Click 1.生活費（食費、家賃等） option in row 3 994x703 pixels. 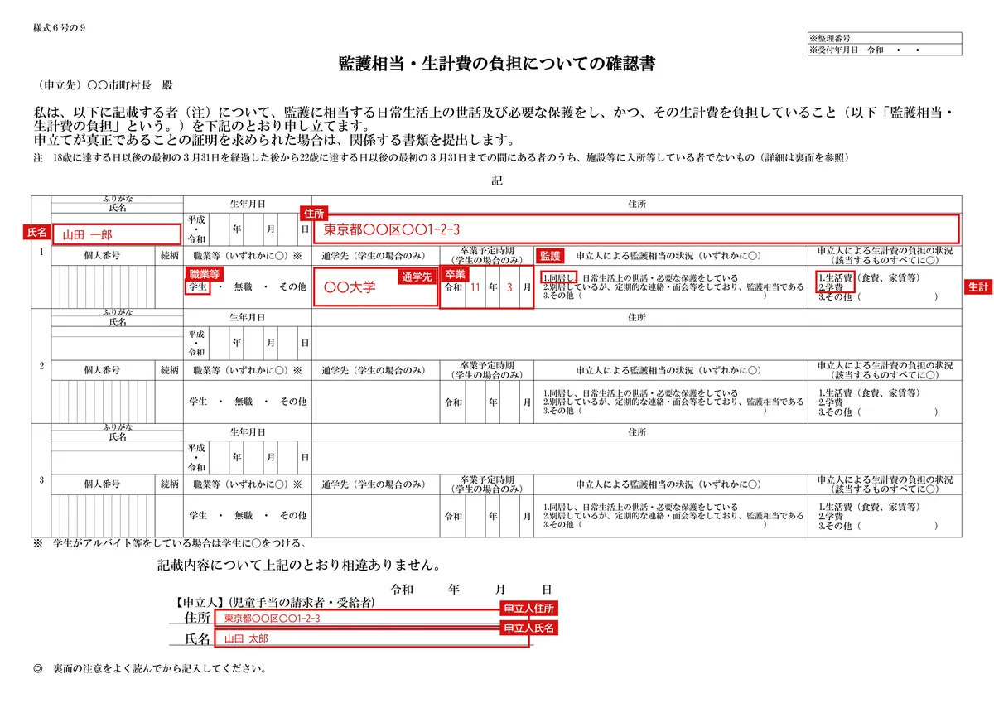(868, 507)
